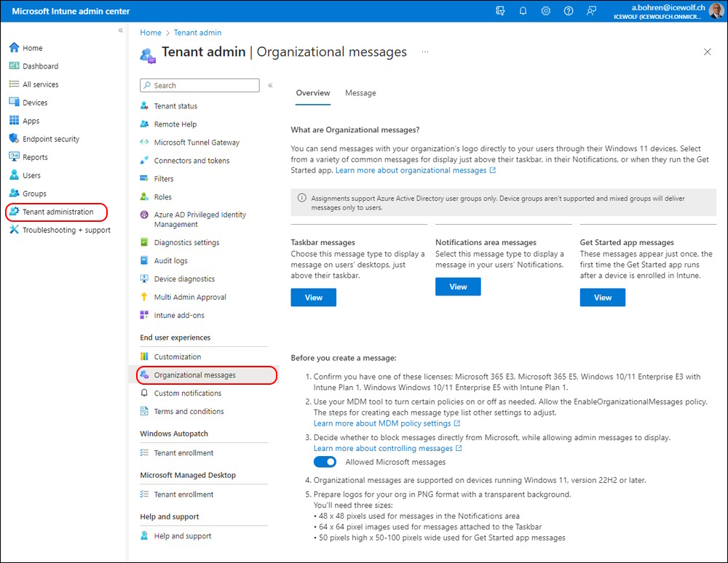Click the Home house icon in sidebar
The height and width of the screenshot is (563, 728).
[x=15, y=47]
